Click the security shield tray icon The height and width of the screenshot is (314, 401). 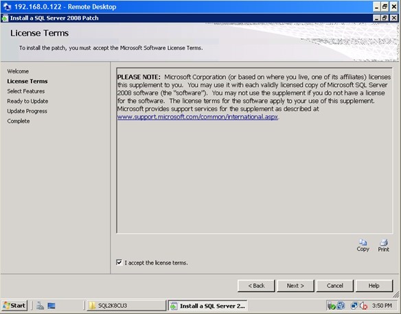coord(332,306)
